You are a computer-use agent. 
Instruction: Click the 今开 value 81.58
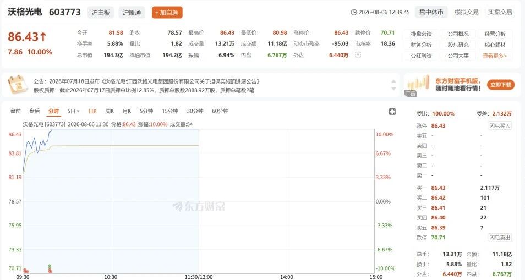click(x=116, y=33)
